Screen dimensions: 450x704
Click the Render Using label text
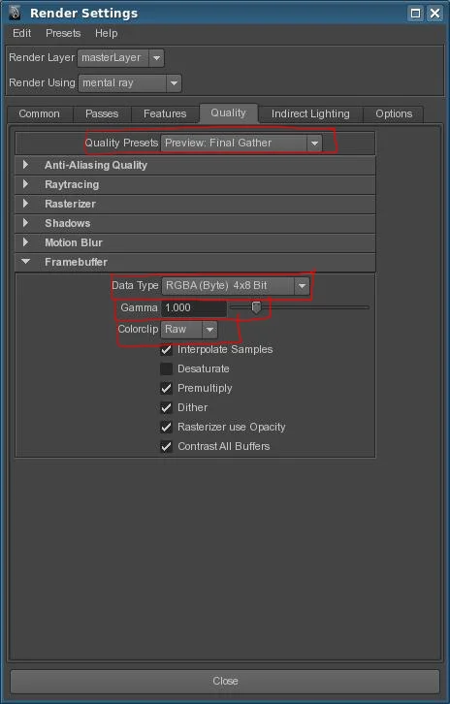[42, 82]
